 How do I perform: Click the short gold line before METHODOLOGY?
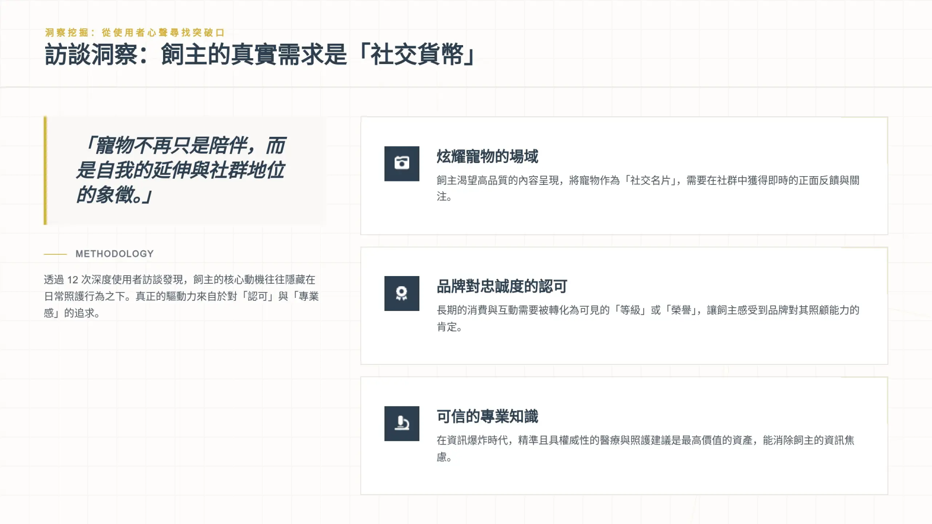[x=55, y=254]
